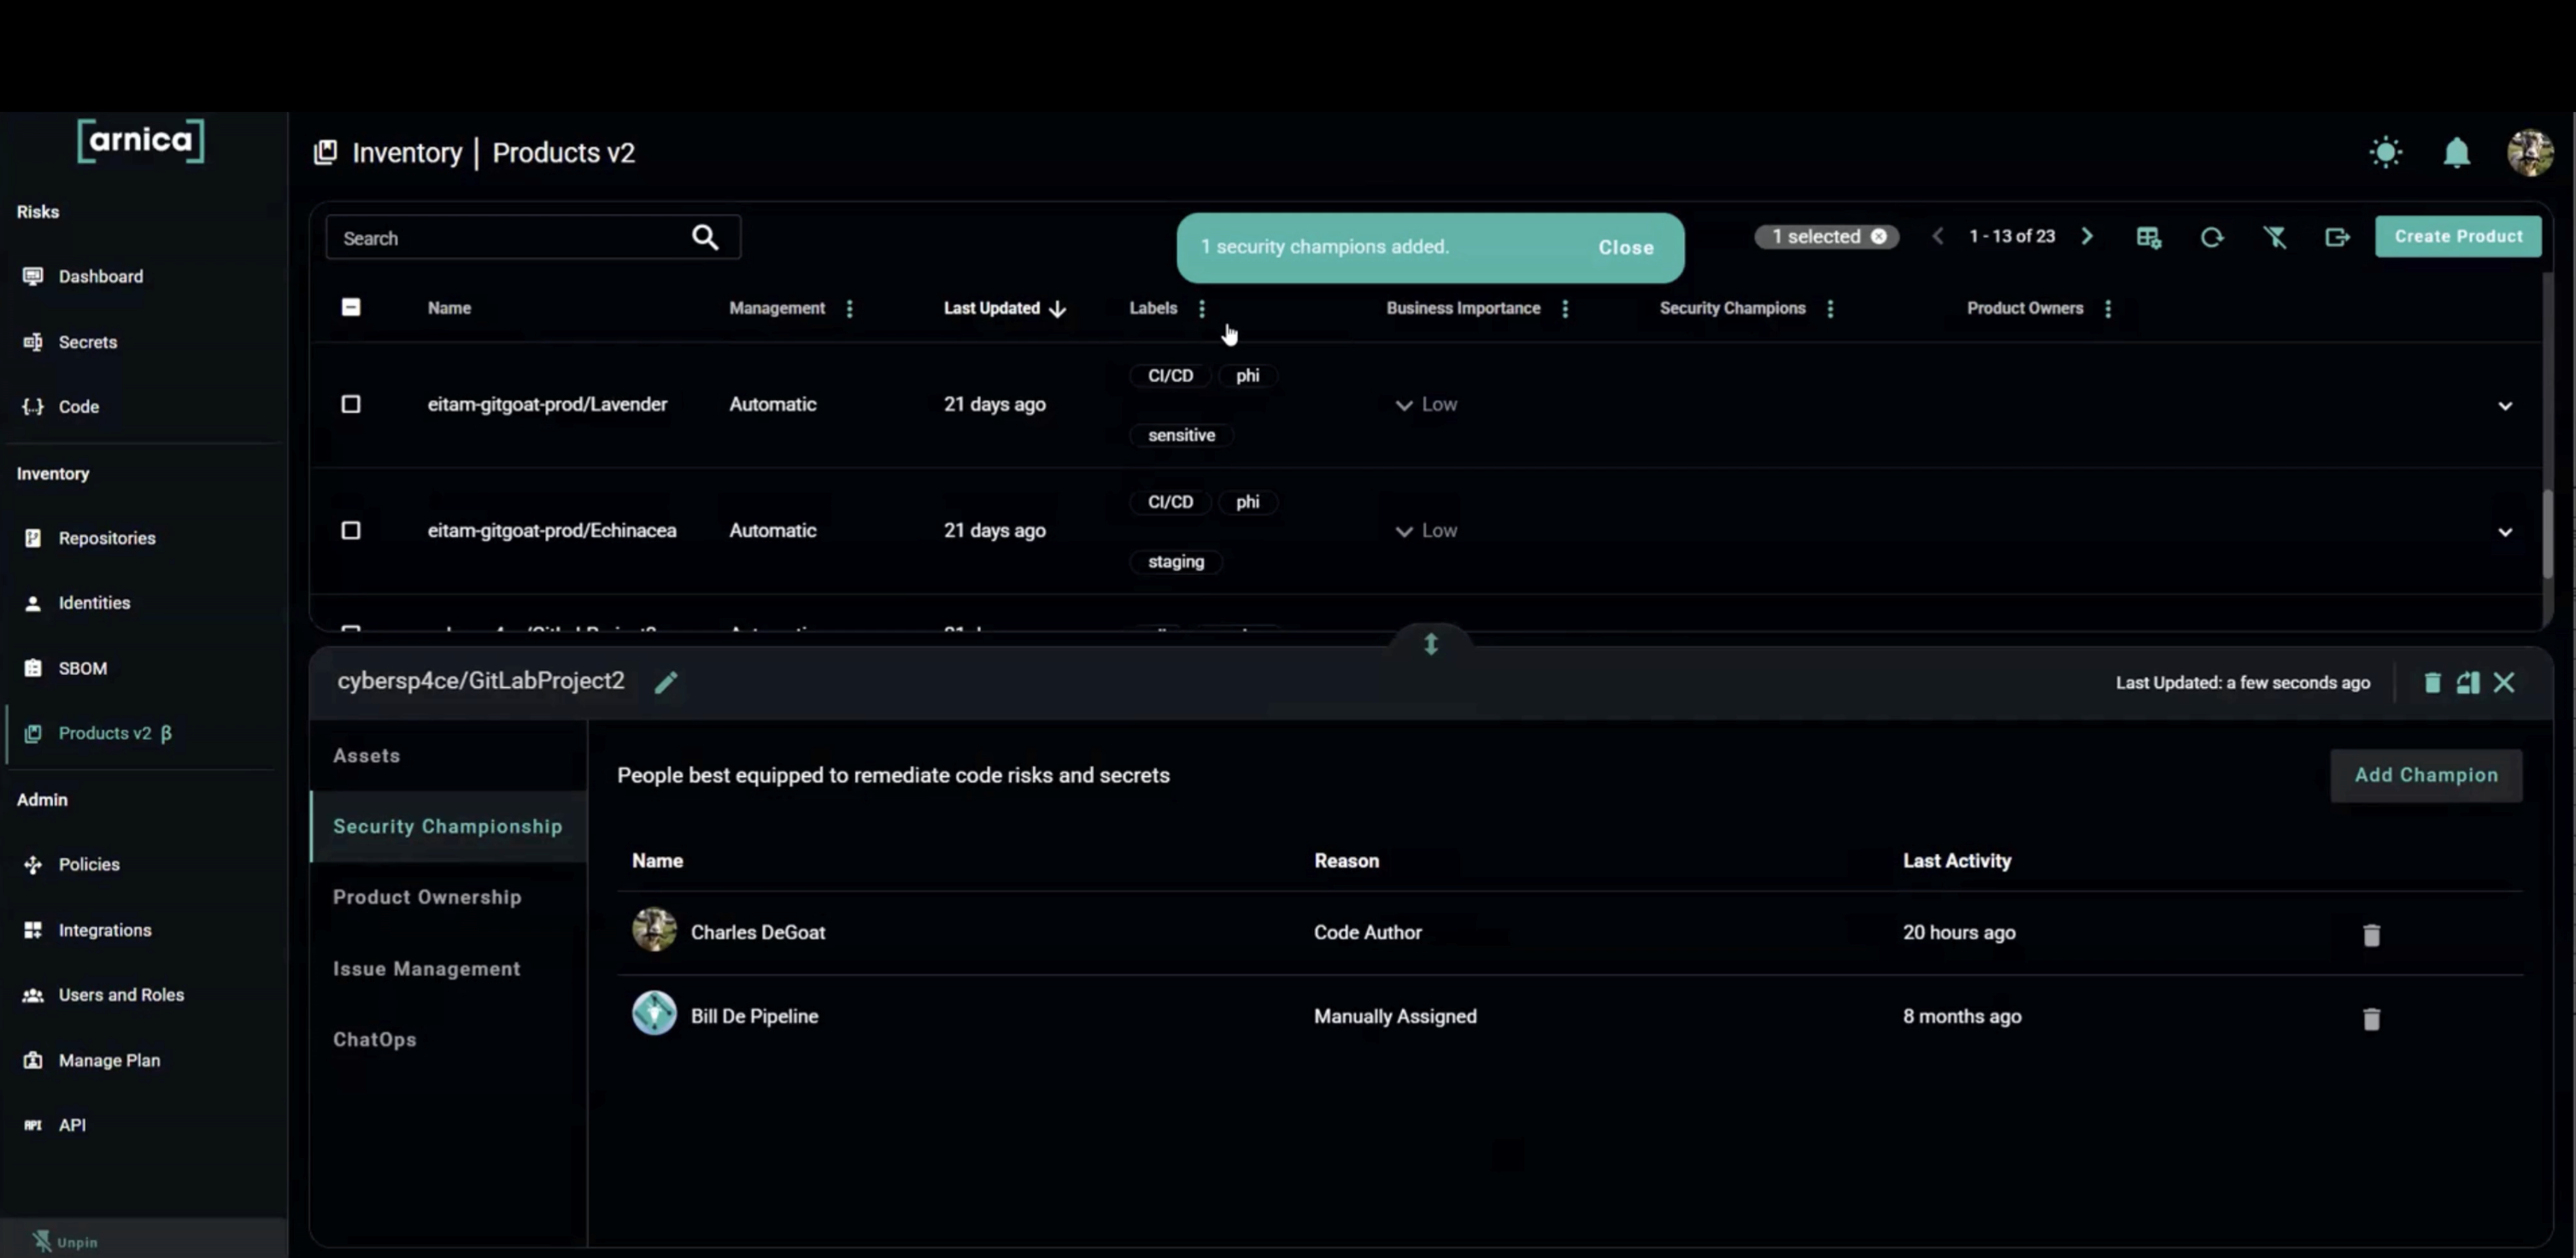The image size is (2576, 1258).
Task: Check eitam-gitgoat-prod/Lavender row checkbox
Action: tap(351, 404)
